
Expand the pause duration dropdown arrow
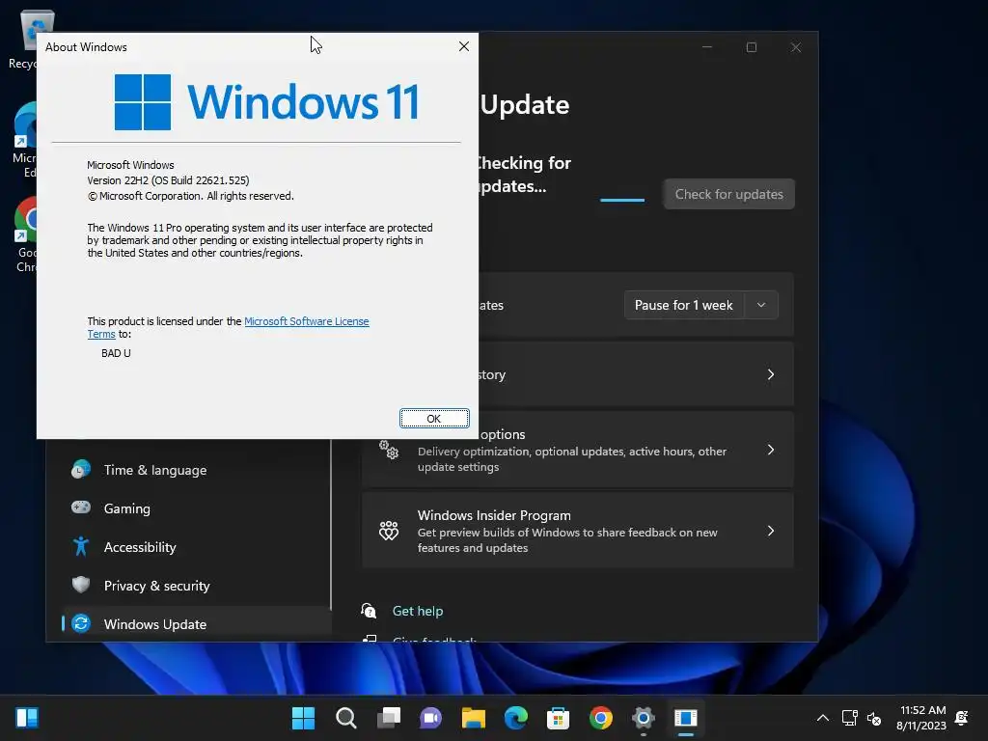761,305
